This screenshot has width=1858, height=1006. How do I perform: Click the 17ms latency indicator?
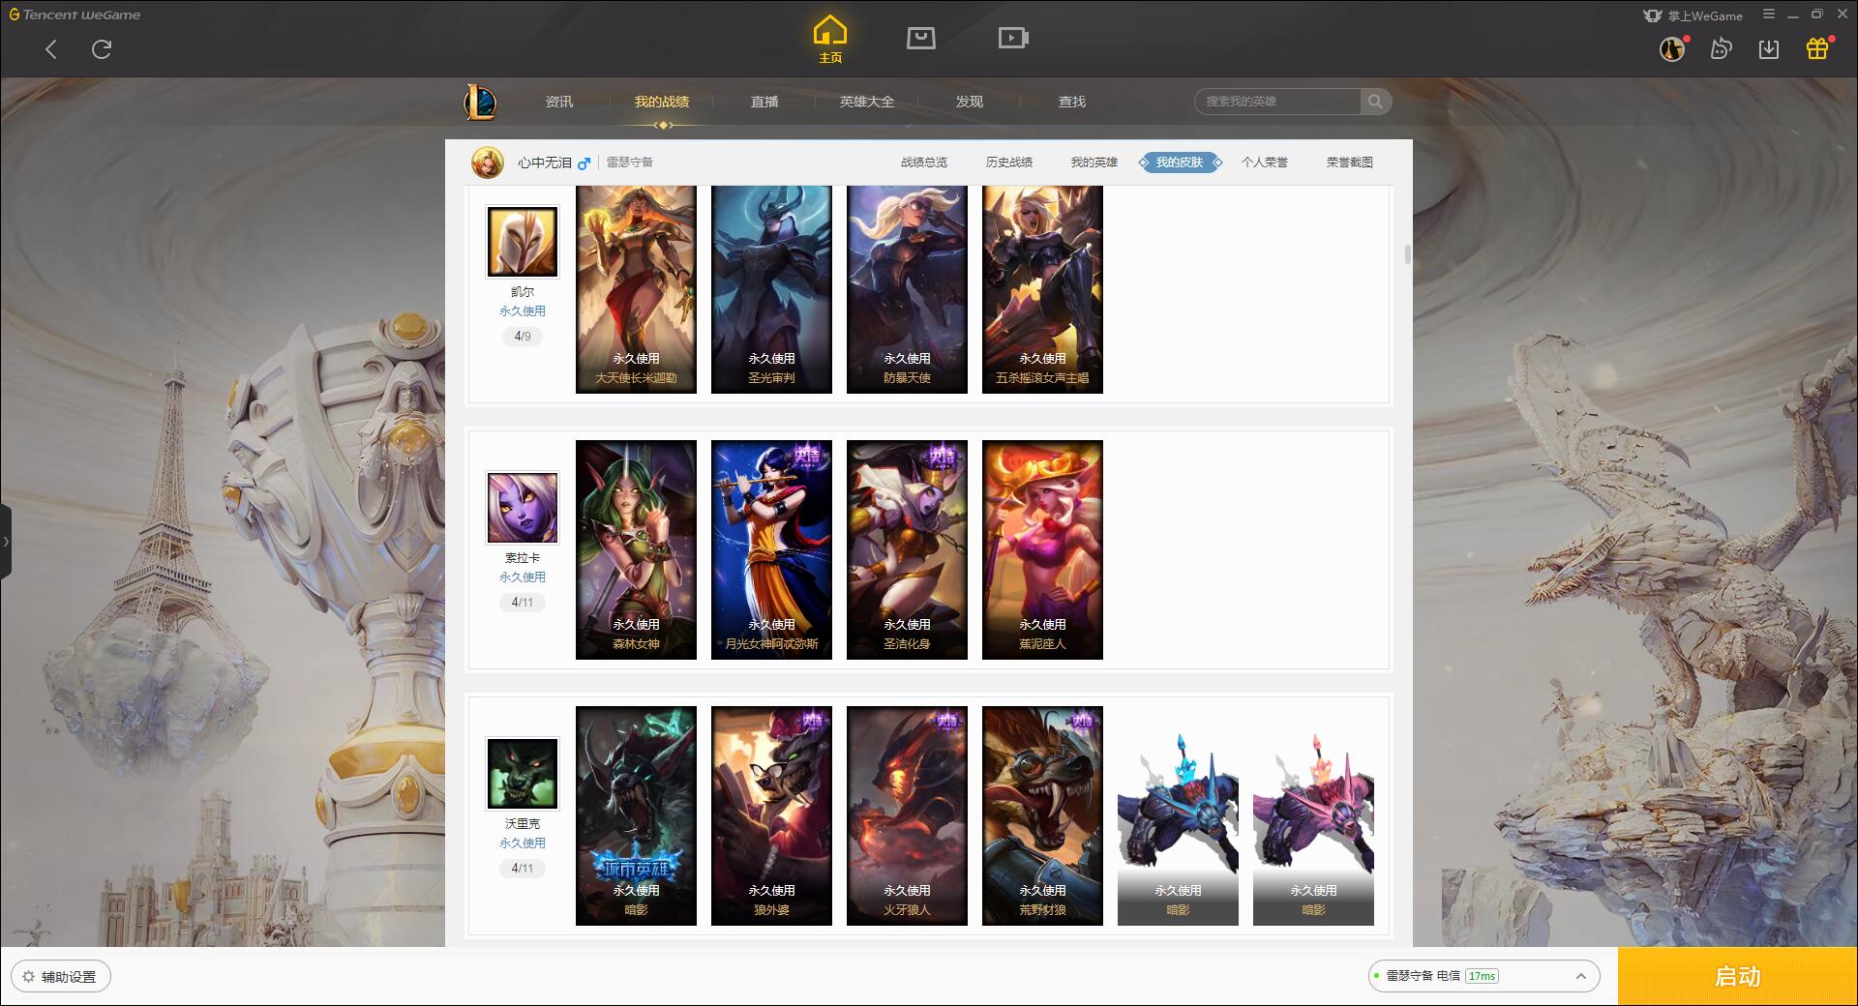tap(1482, 976)
